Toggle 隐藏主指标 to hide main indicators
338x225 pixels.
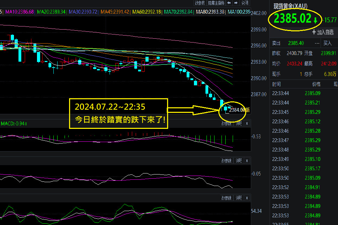click(x=216, y=3)
